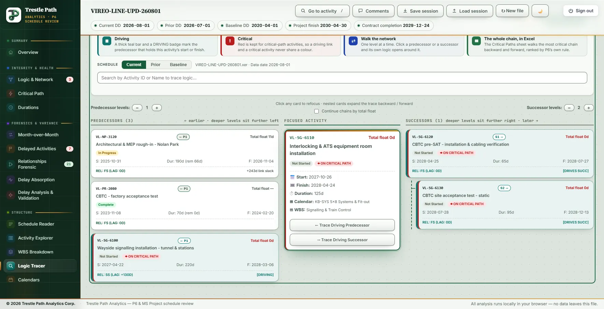
Task: Toggle dark mode moon icon
Action: click(x=540, y=11)
